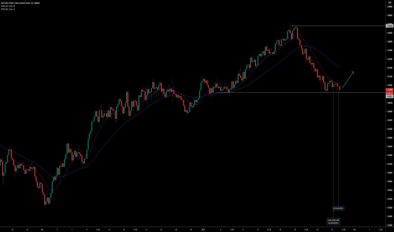Click the Feb label on time axis

pos(355,229)
